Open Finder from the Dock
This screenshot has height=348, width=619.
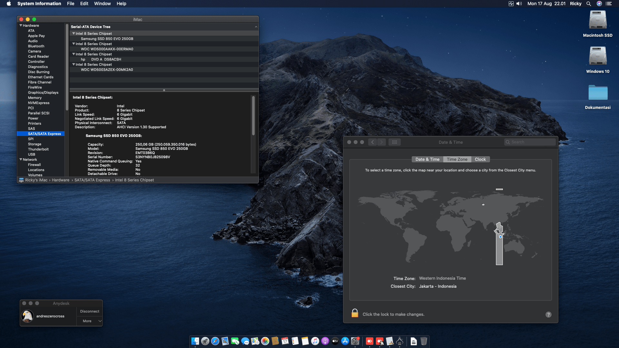pyautogui.click(x=195, y=341)
